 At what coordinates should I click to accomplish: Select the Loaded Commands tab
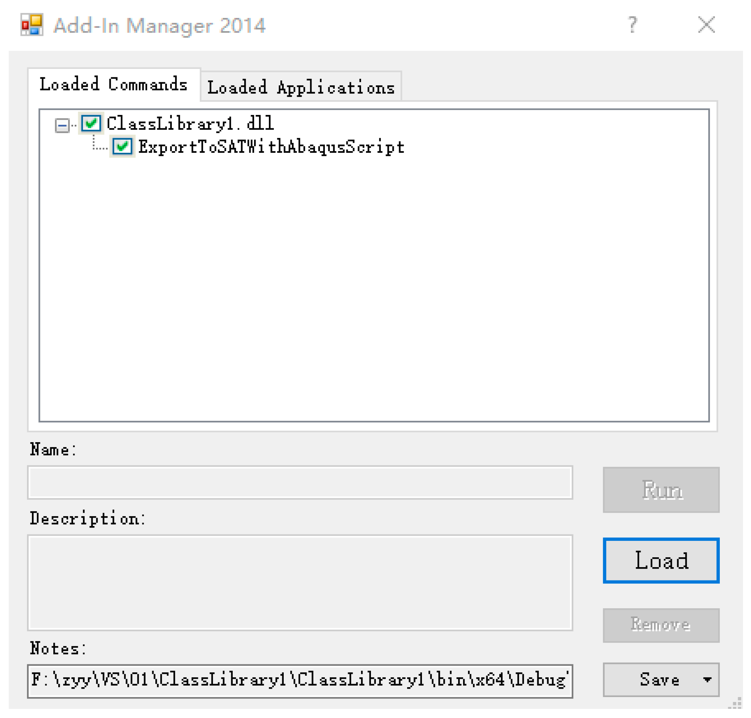click(x=113, y=85)
